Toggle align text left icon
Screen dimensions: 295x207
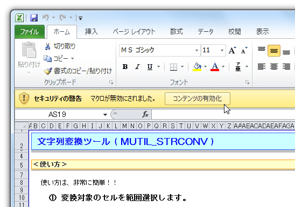[262, 67]
